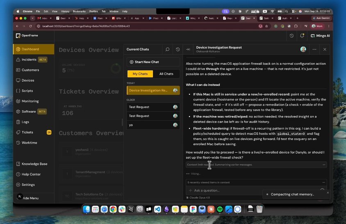This screenshot has height=224, width=346.
Task: Click the user avatar in chat header
Action: [x=303, y=49]
